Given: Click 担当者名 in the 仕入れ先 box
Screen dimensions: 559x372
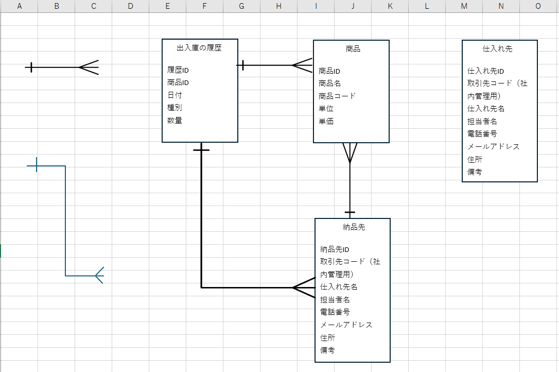Looking at the screenshot, I should (x=482, y=122).
